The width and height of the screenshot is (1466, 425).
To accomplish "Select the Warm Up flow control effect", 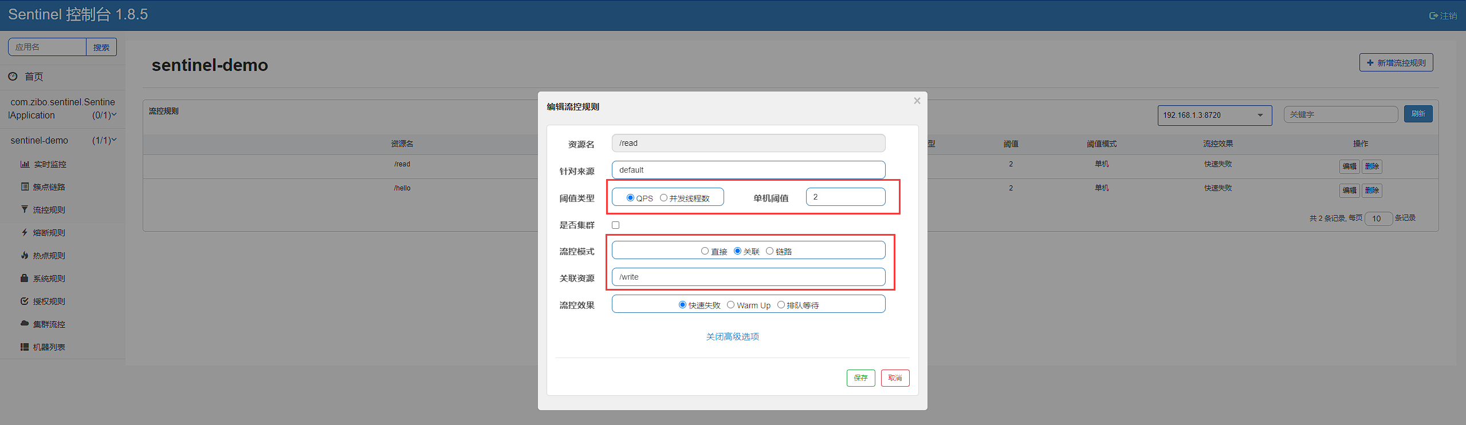I will coord(730,305).
